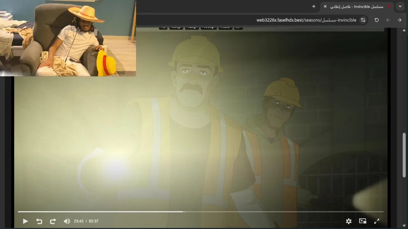This screenshot has height=229, width=408.
Task: Click the address bar URL field
Action: [x=252, y=20]
